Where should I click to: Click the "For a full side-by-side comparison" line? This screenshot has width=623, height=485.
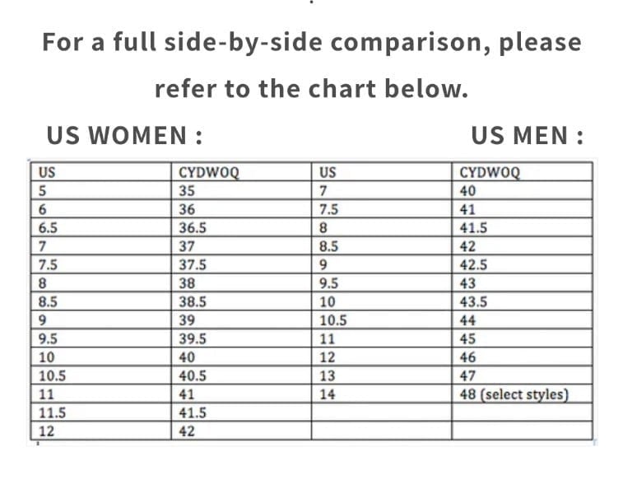(x=311, y=42)
